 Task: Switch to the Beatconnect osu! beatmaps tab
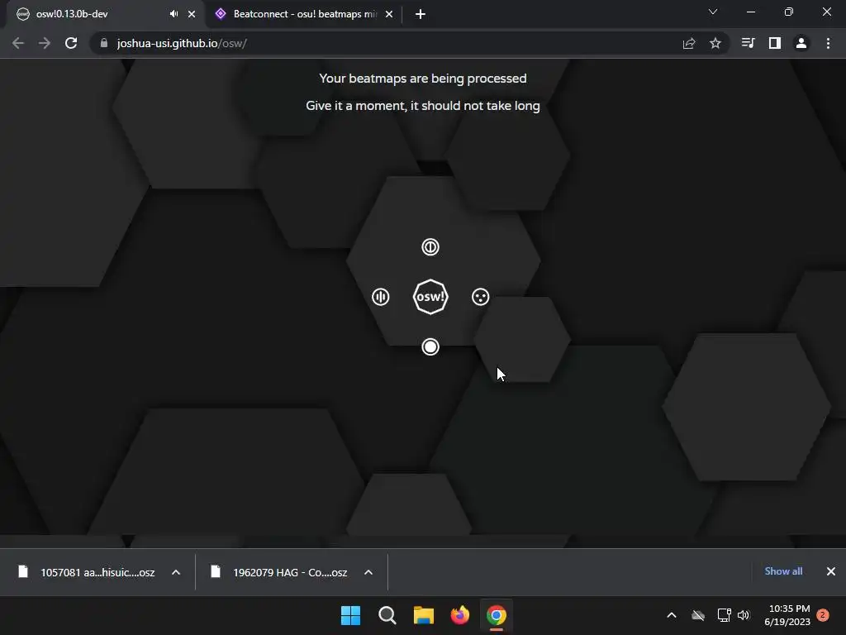[304, 14]
